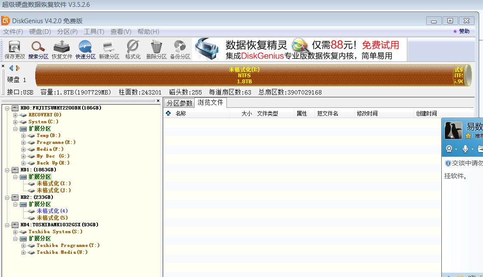This screenshot has width=483, height=277.
Task: Close the disk map panel with the small X
Action: pyautogui.click(x=3, y=66)
